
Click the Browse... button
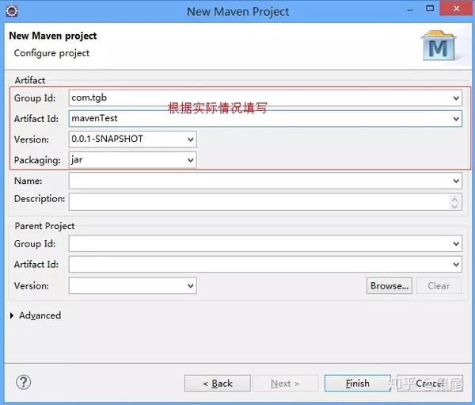click(389, 285)
